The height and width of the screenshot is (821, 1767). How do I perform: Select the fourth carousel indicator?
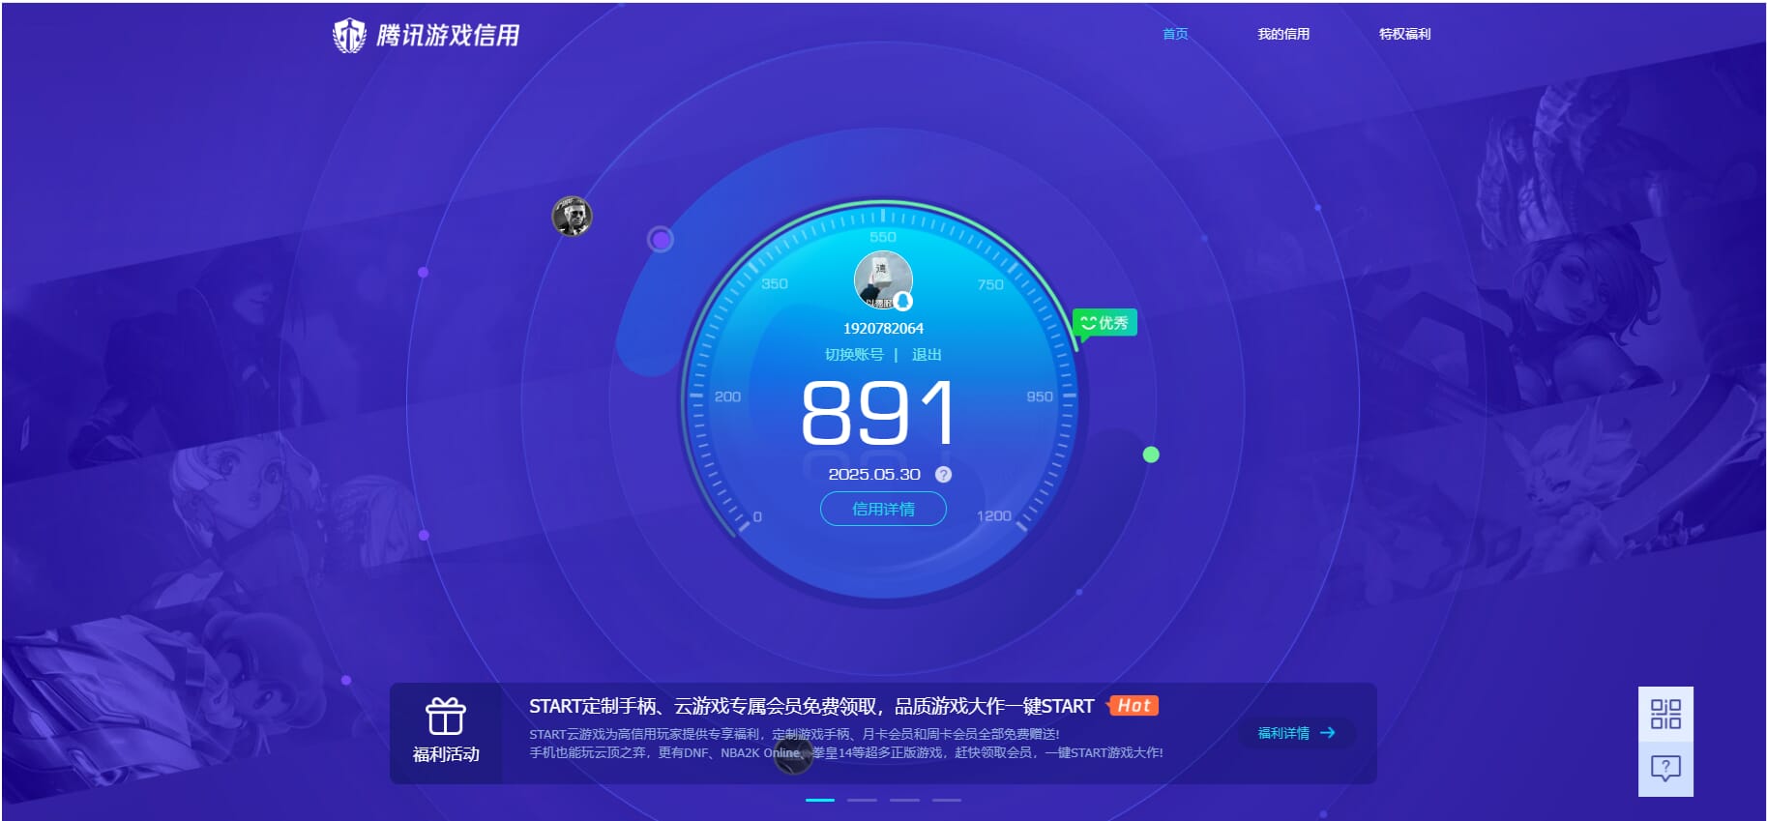[x=947, y=800]
